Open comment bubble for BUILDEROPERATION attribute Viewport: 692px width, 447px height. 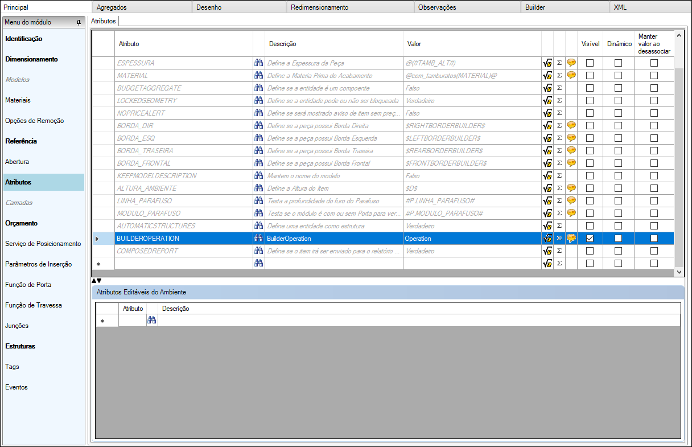tap(571, 239)
